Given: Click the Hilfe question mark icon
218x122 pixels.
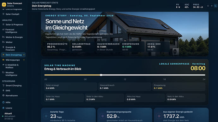Looking at the screenshot, I should pyautogui.click(x=3, y=102).
